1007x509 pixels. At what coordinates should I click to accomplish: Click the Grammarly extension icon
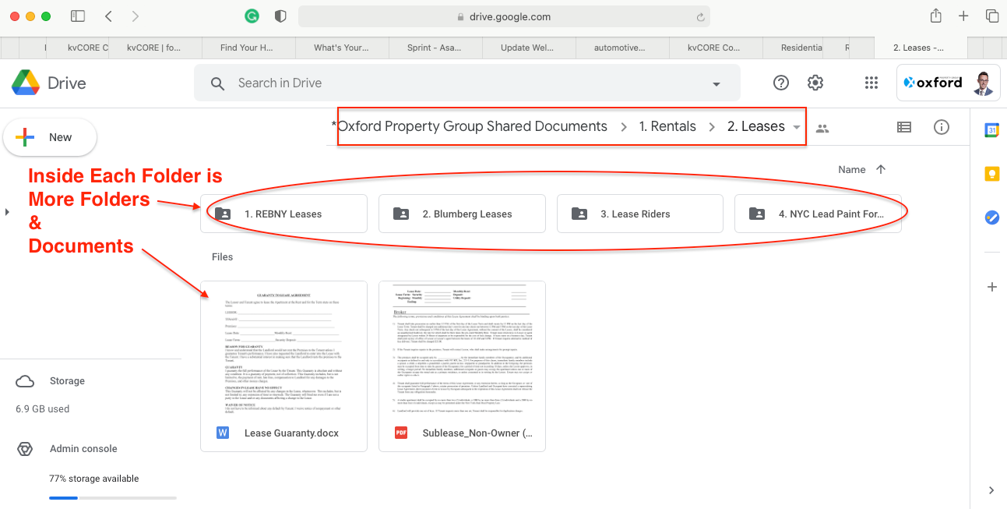point(252,16)
